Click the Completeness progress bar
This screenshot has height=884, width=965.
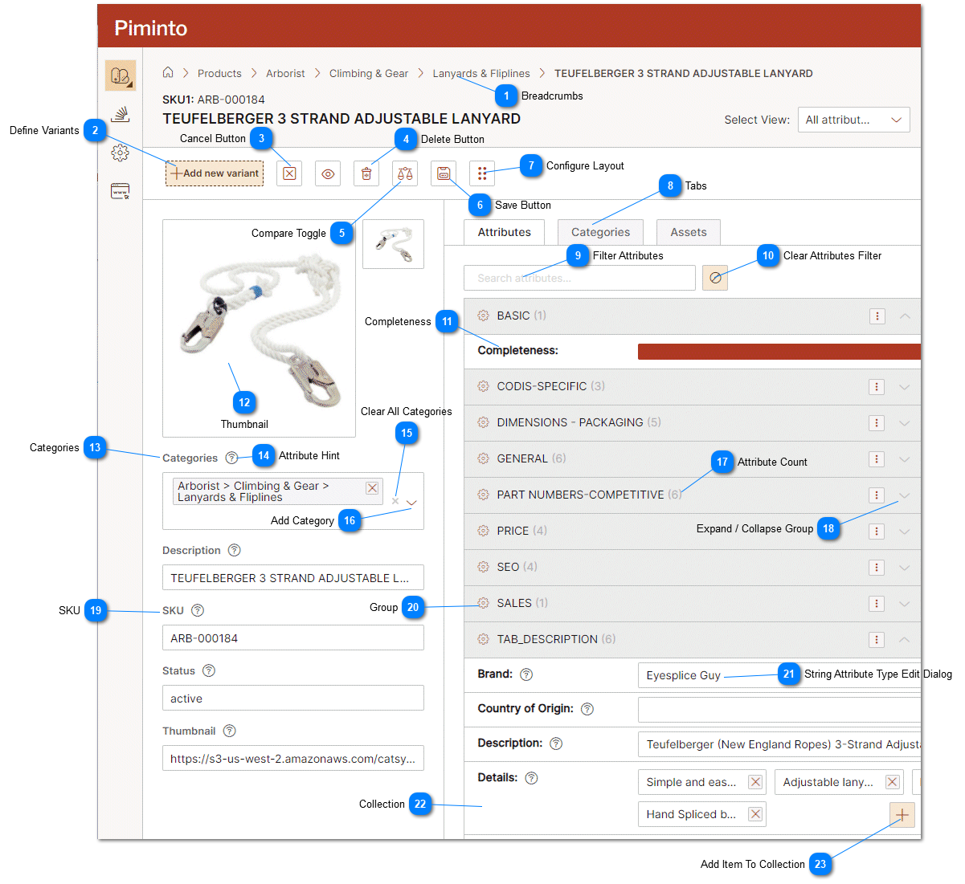779,351
